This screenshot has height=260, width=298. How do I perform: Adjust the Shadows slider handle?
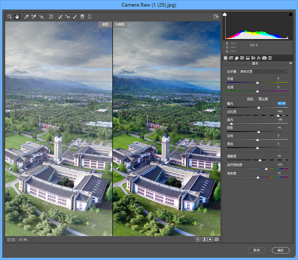tap(259, 132)
